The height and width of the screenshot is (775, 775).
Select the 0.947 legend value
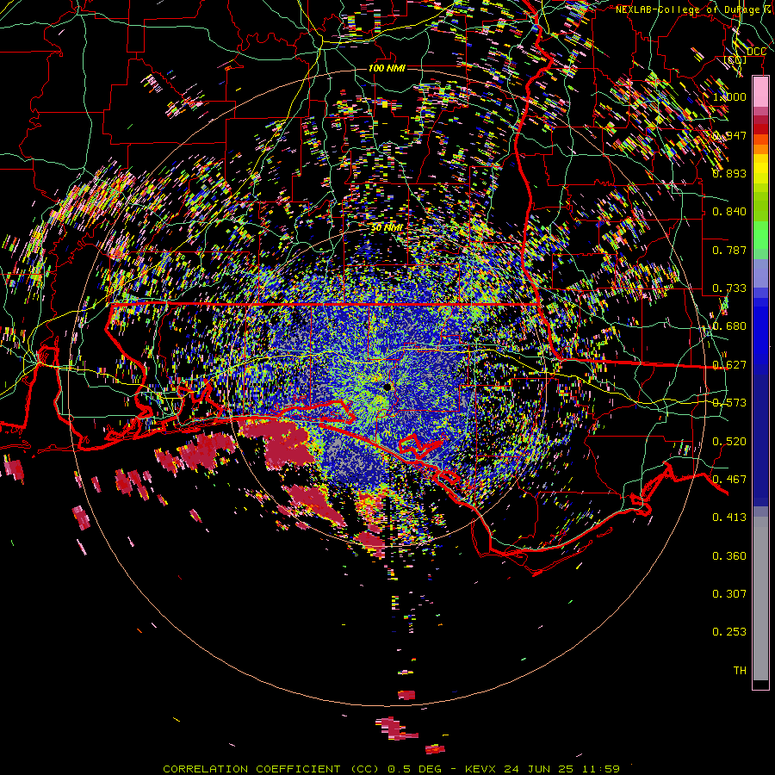tap(729, 135)
